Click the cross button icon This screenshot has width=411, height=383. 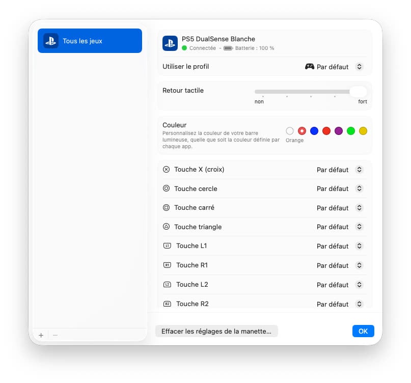(x=166, y=170)
